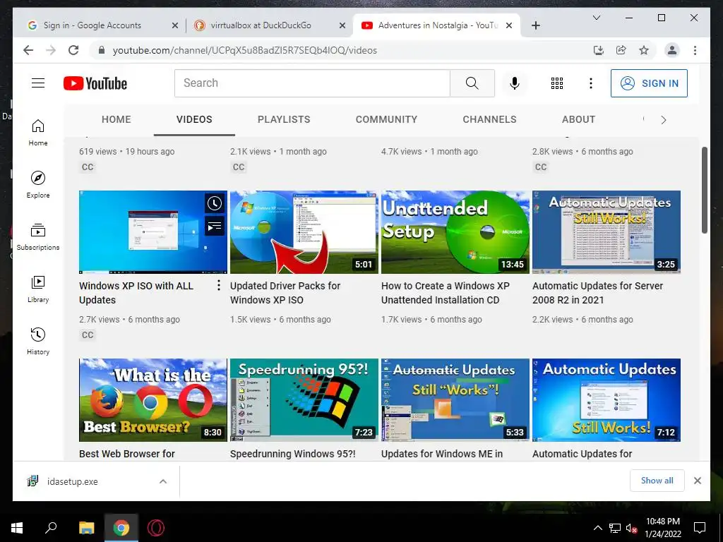Close the virrtualbox DuckDuckGo tab

(x=342, y=25)
